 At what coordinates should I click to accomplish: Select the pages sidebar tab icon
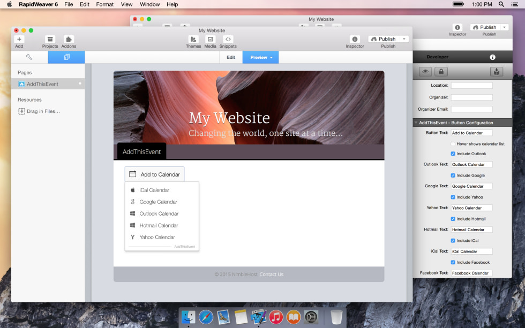66,57
